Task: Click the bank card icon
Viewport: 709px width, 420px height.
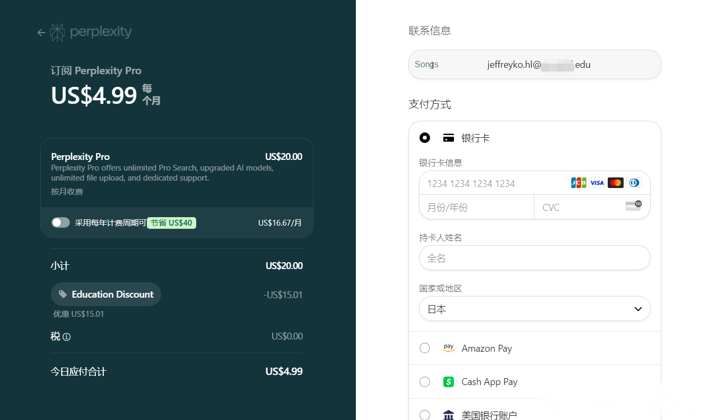Action: click(449, 138)
